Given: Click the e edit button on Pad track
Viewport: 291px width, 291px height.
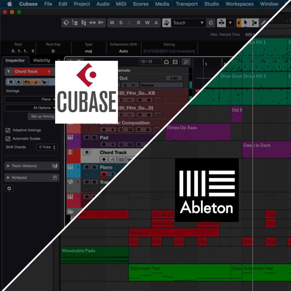Looking at the screenshot, I should (121, 144).
